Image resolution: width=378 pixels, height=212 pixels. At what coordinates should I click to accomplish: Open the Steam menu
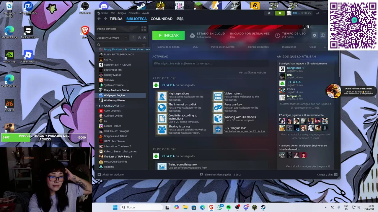click(x=105, y=13)
